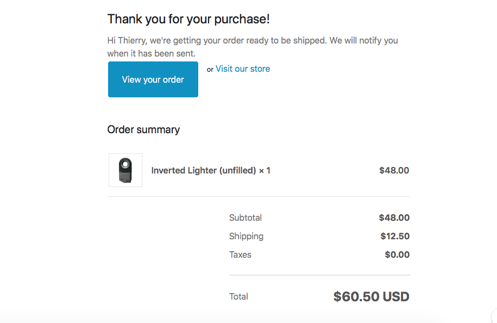Click the divider line below the product row
The width and height of the screenshot is (497, 323).
click(x=259, y=196)
